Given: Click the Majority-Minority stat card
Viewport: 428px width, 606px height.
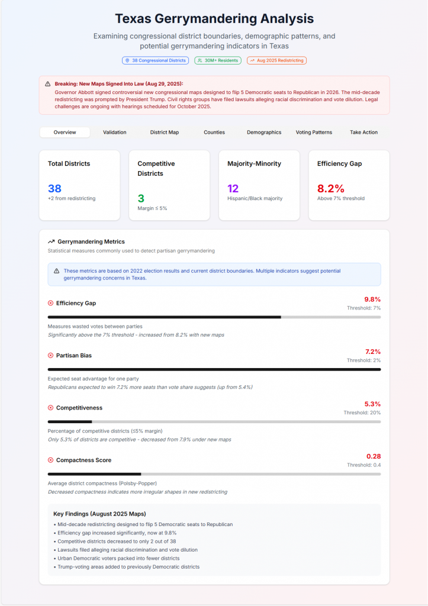Looking at the screenshot, I should [x=259, y=185].
